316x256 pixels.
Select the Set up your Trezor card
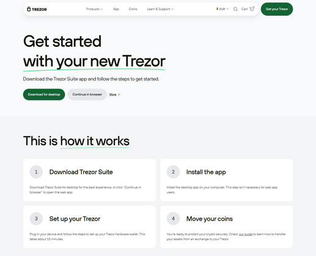(89, 227)
